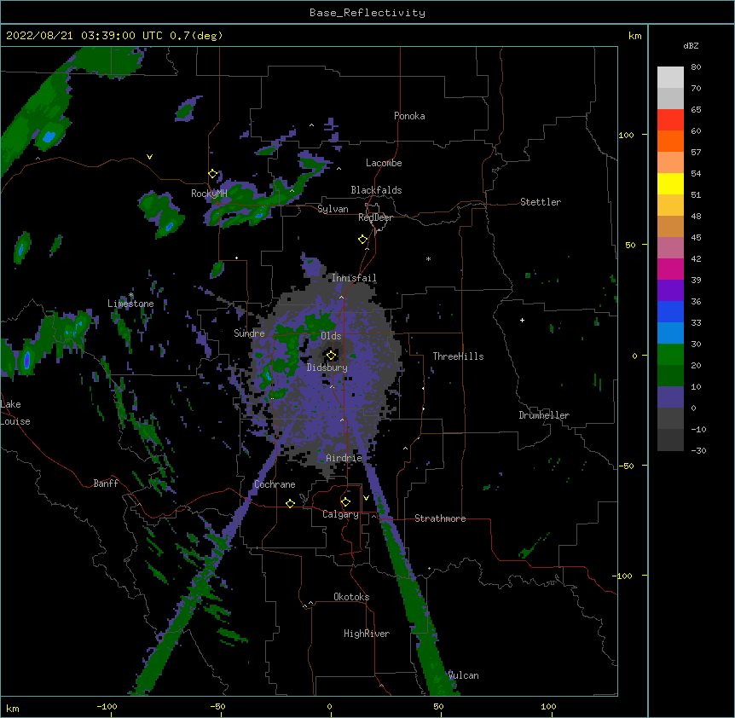Click the Banff label

point(106,483)
